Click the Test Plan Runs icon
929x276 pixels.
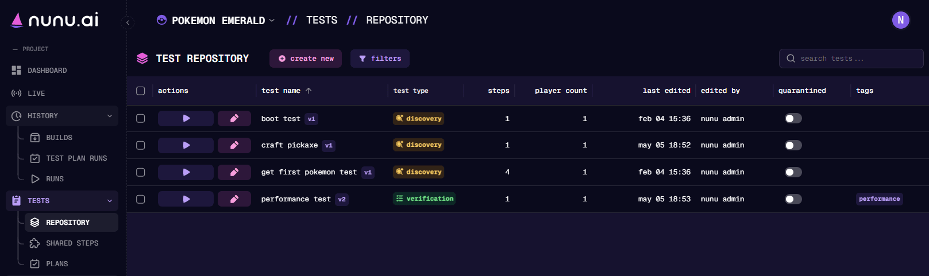(x=35, y=158)
